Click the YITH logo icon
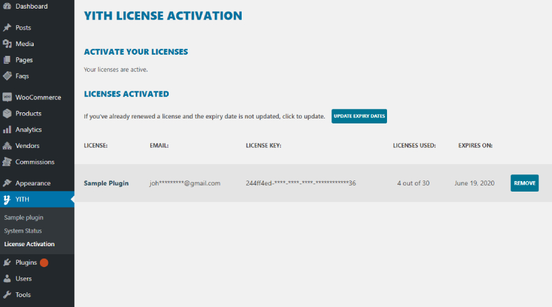This screenshot has width=552, height=307. click(x=7, y=200)
